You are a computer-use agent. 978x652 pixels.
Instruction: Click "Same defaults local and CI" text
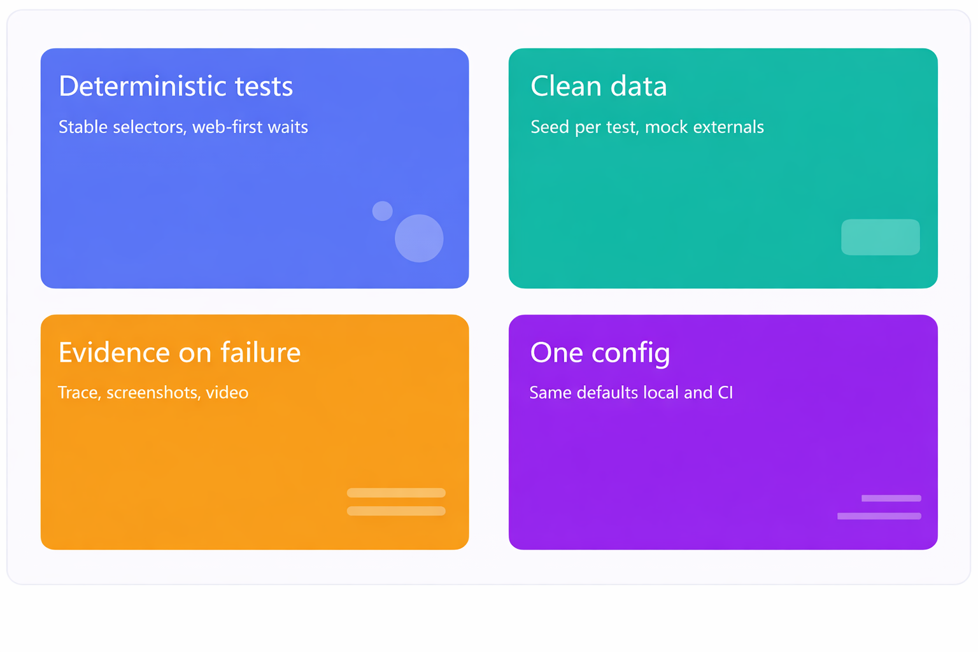[631, 393]
